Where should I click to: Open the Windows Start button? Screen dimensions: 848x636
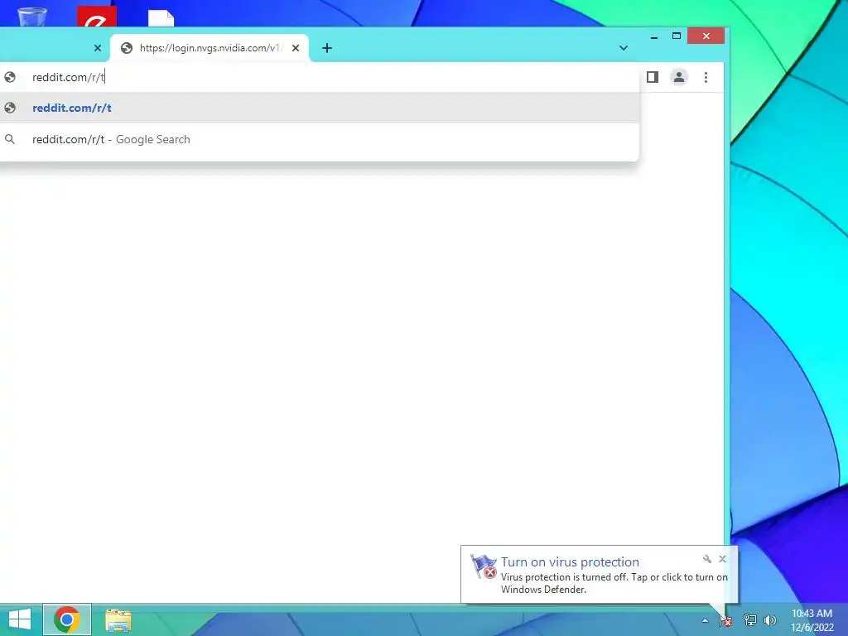coord(20,619)
